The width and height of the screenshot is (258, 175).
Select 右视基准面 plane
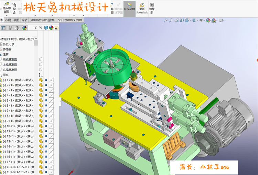pos(10,70)
